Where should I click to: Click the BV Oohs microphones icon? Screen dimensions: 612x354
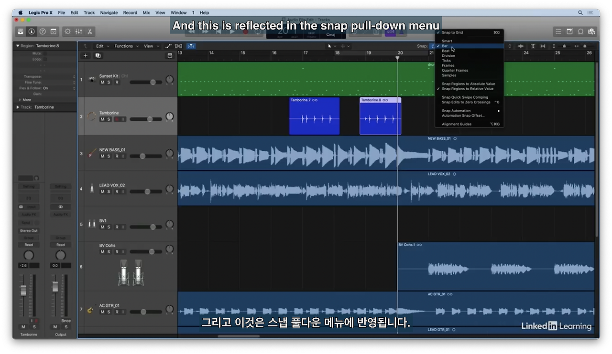point(131,272)
